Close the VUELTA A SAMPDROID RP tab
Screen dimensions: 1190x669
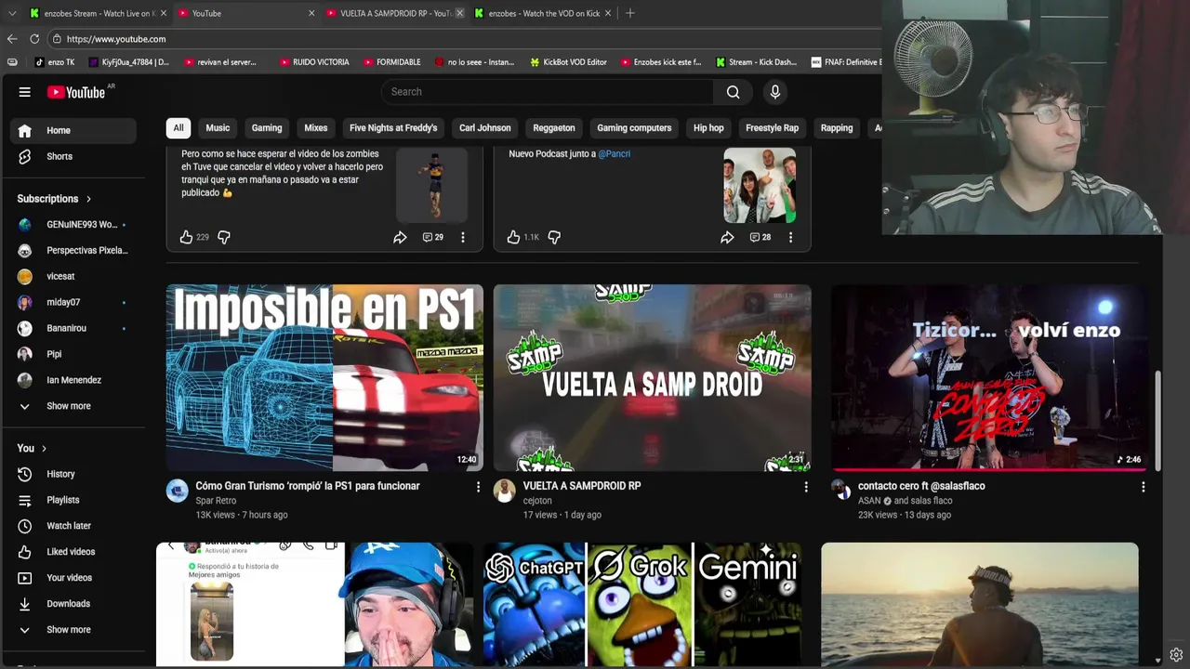(x=459, y=13)
